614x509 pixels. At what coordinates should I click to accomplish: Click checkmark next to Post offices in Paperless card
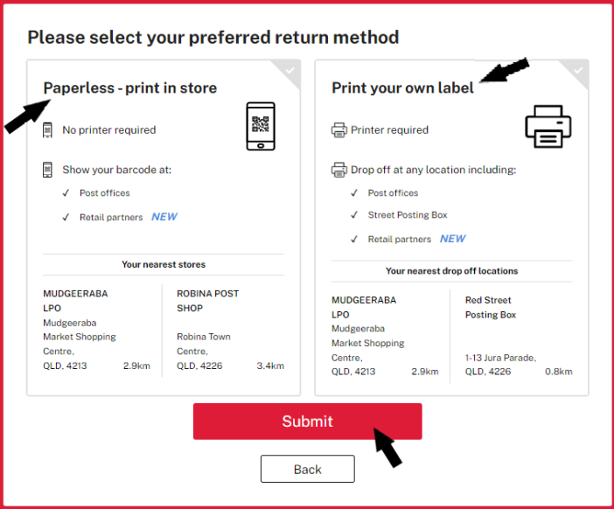pos(66,193)
